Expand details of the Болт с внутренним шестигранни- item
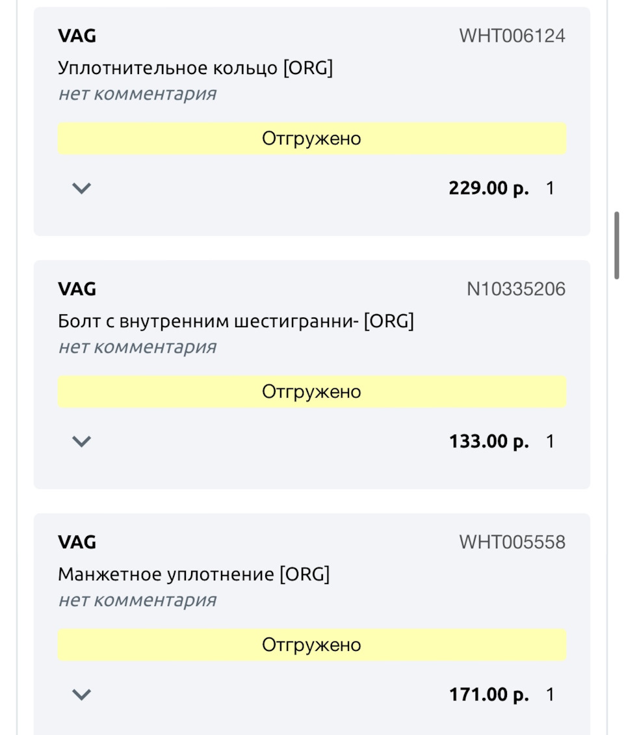The width and height of the screenshot is (624, 735). click(x=81, y=442)
